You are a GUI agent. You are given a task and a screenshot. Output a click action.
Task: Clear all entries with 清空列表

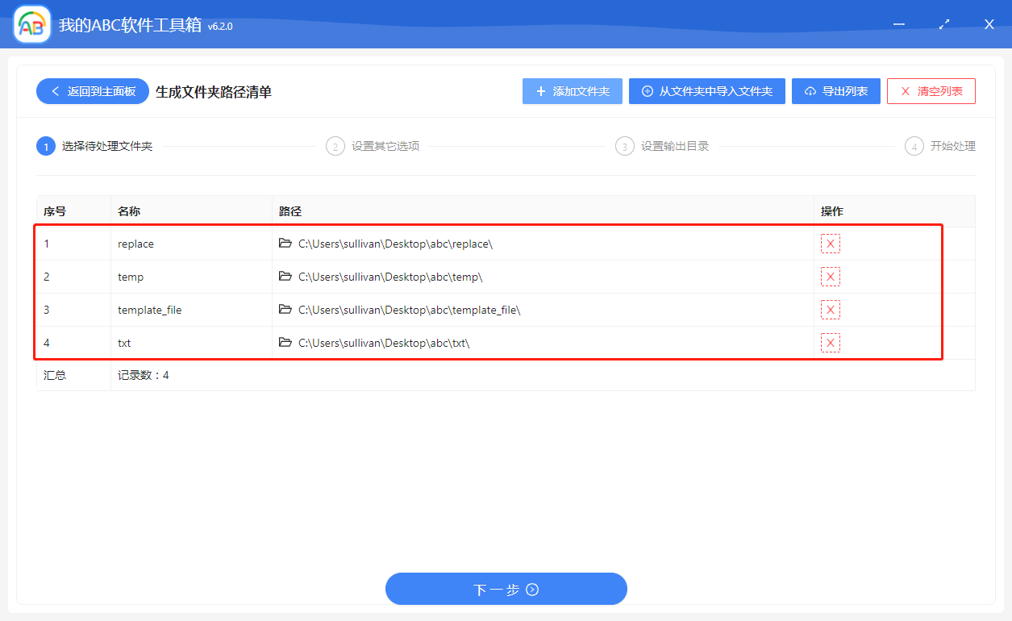pyautogui.click(x=931, y=90)
